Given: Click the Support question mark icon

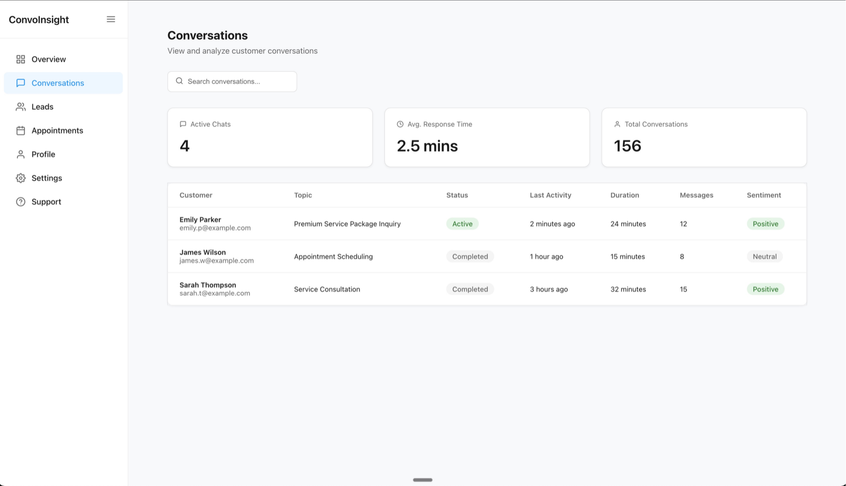Looking at the screenshot, I should [21, 202].
